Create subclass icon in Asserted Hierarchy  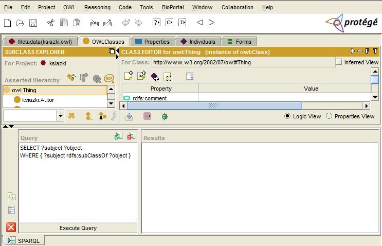pyautogui.click(x=71, y=78)
